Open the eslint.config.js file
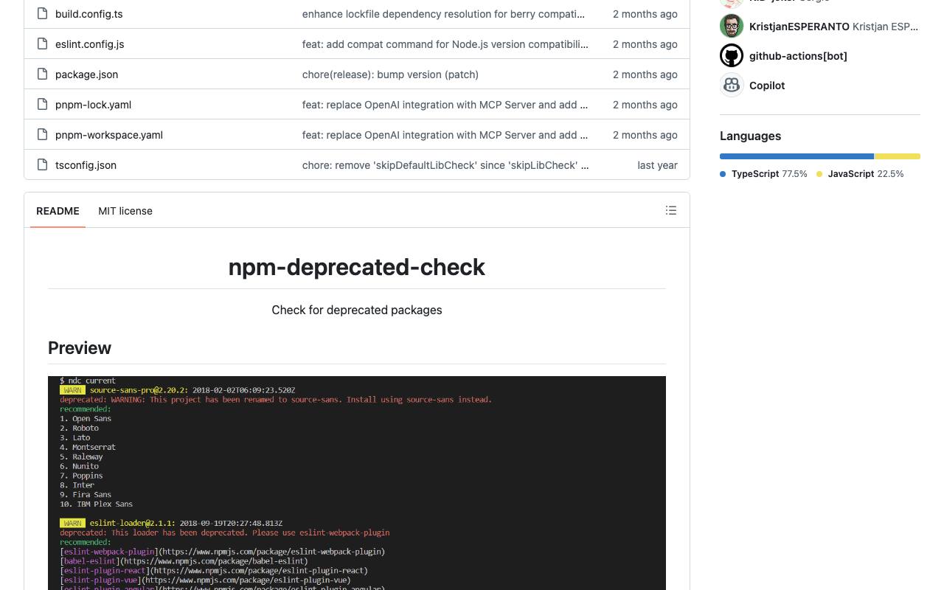The height and width of the screenshot is (590, 944). (90, 44)
